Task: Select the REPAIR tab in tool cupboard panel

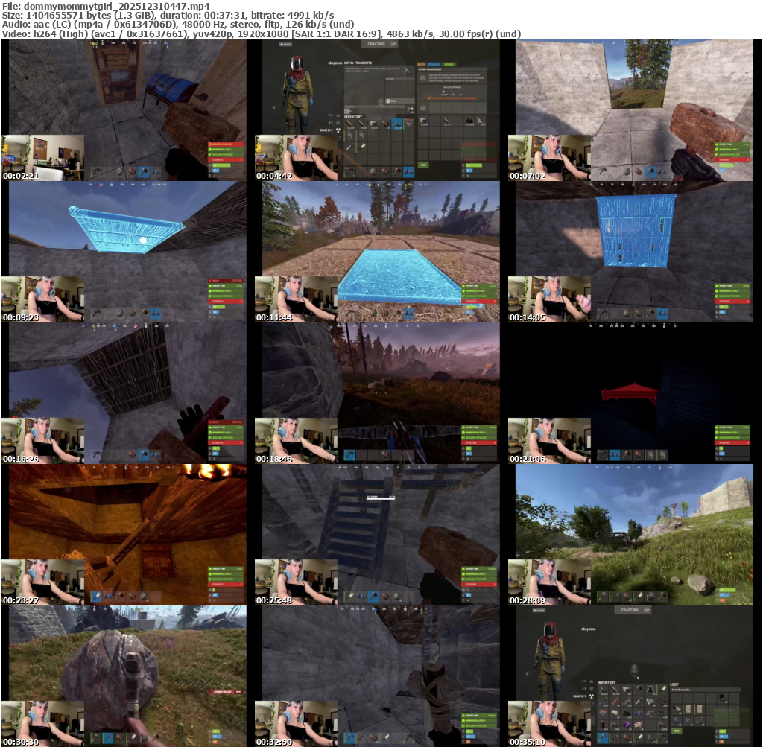Action: click(449, 64)
